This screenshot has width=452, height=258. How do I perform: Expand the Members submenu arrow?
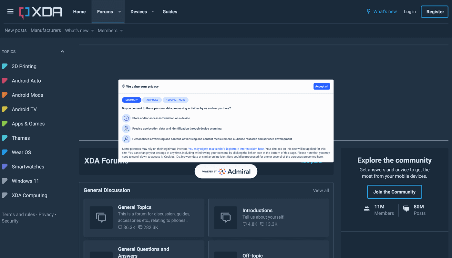[121, 31]
